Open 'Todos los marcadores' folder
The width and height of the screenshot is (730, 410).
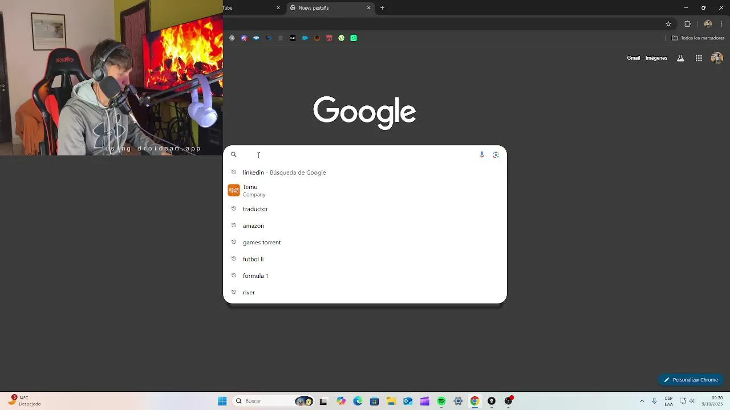coord(698,38)
